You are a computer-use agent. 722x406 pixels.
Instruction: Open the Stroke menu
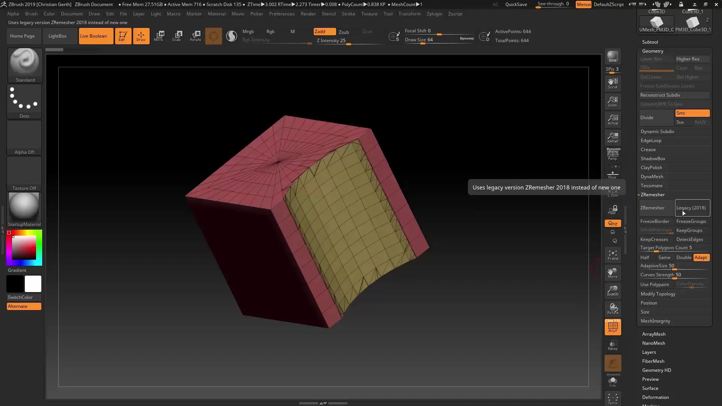pyautogui.click(x=348, y=14)
